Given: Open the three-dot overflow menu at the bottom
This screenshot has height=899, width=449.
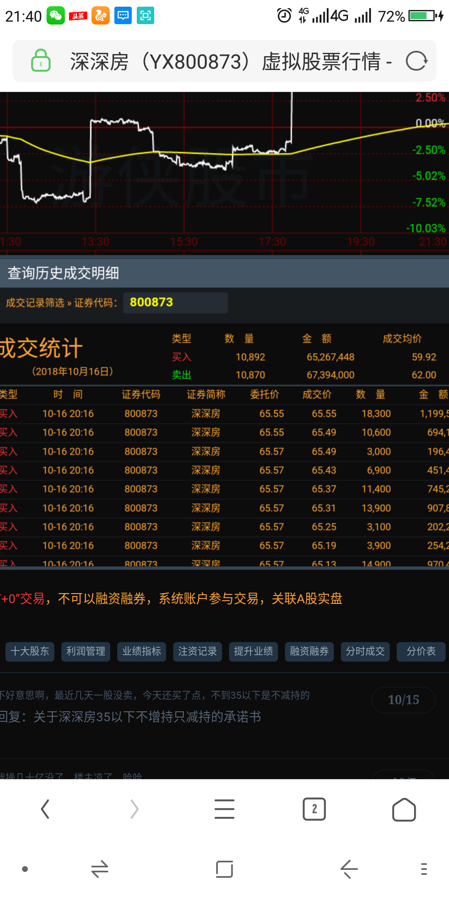Looking at the screenshot, I should point(424,869).
